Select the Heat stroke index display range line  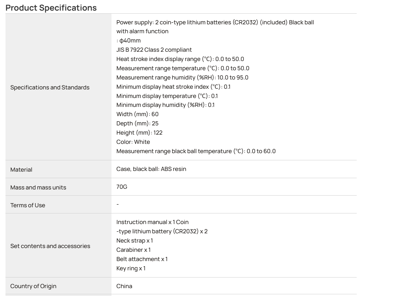[180, 59]
